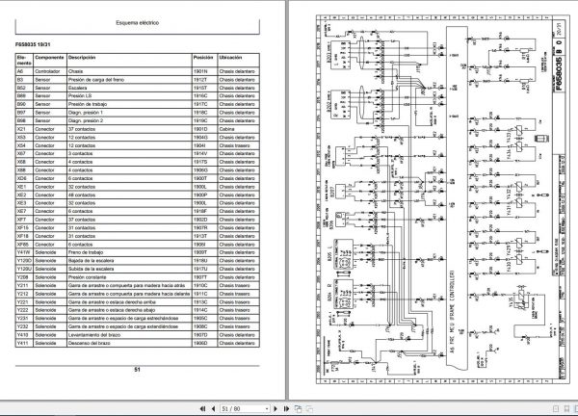Image resolution: width=578 pixels, height=416 pixels.
Task: Click the 'Freno de trabajo' cell
Action: click(x=129, y=252)
